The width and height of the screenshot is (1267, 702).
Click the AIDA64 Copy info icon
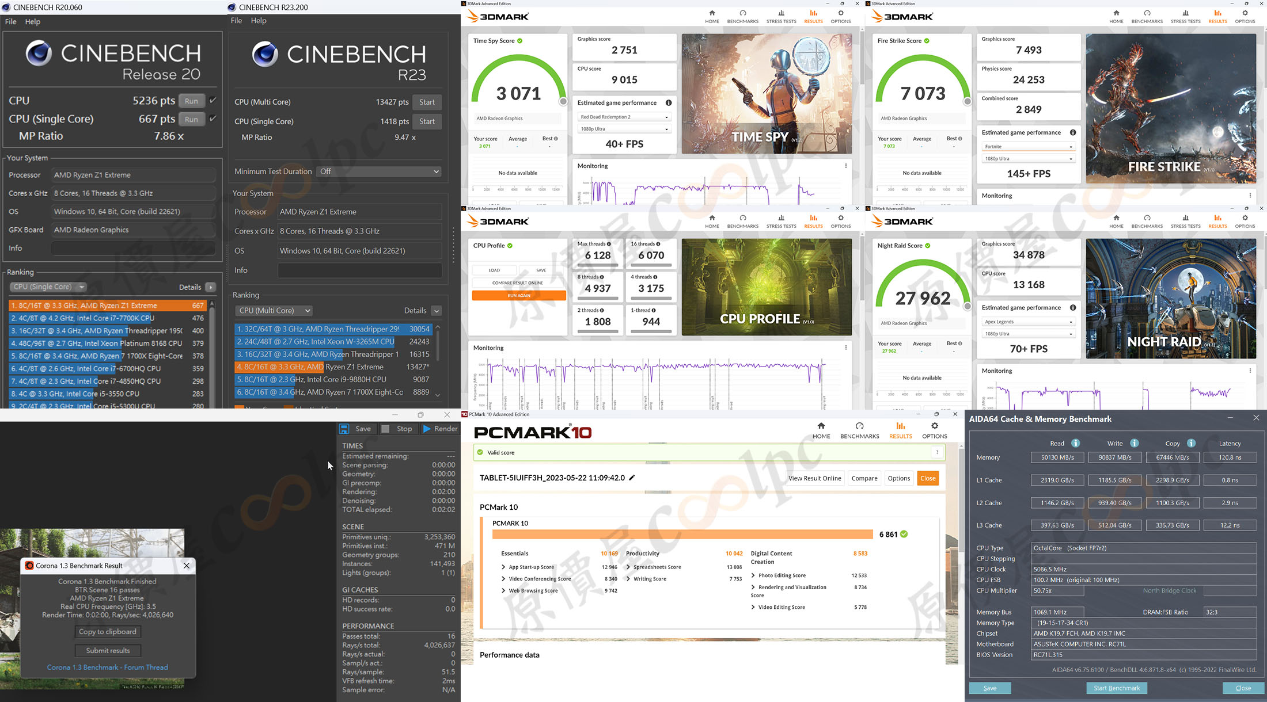click(1191, 443)
